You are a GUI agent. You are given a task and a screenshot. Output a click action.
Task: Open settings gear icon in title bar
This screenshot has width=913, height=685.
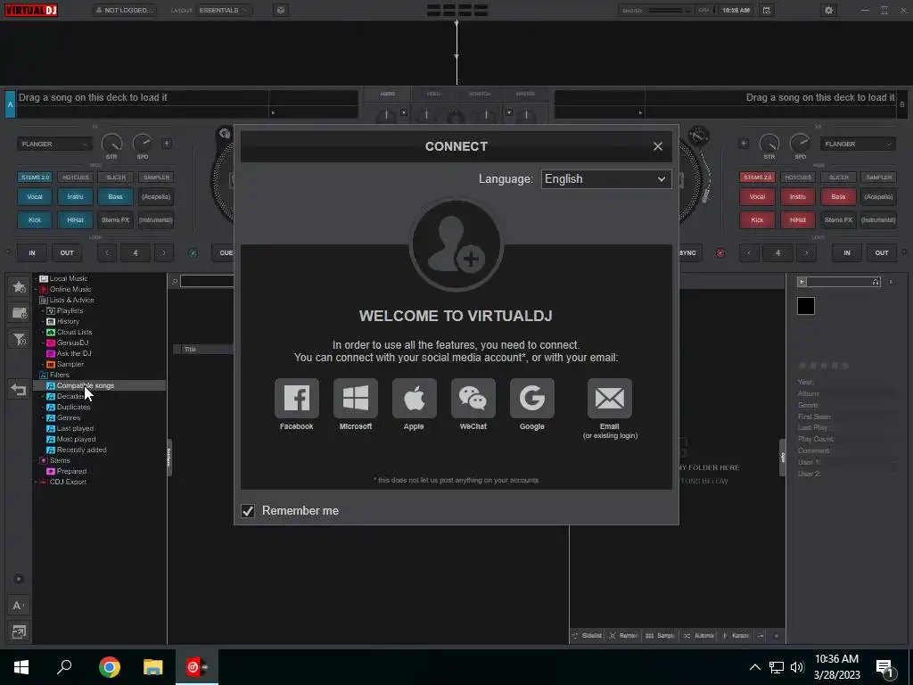click(828, 10)
